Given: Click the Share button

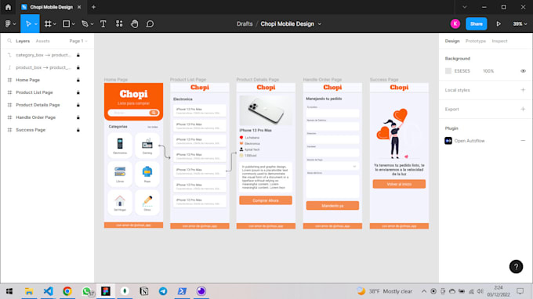Looking at the screenshot, I should tap(477, 23).
